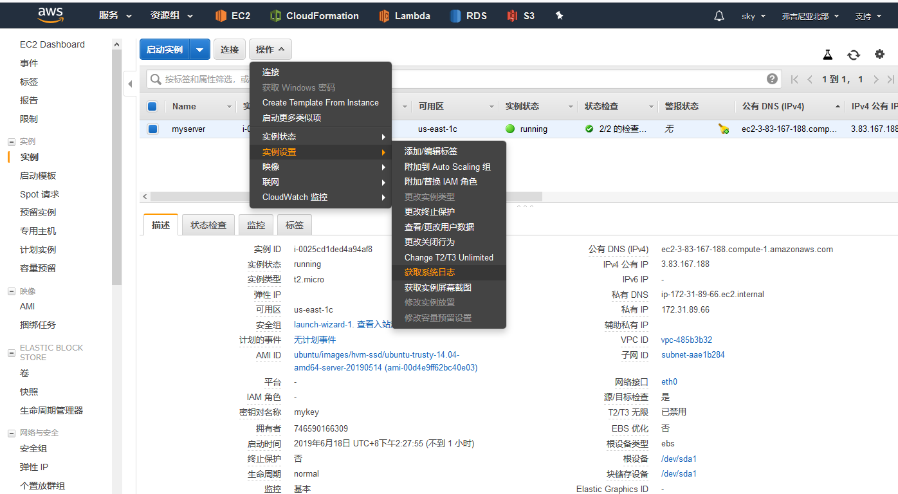898x494 pixels.
Task: Open RDS service shortcut icon
Action: (x=456, y=16)
